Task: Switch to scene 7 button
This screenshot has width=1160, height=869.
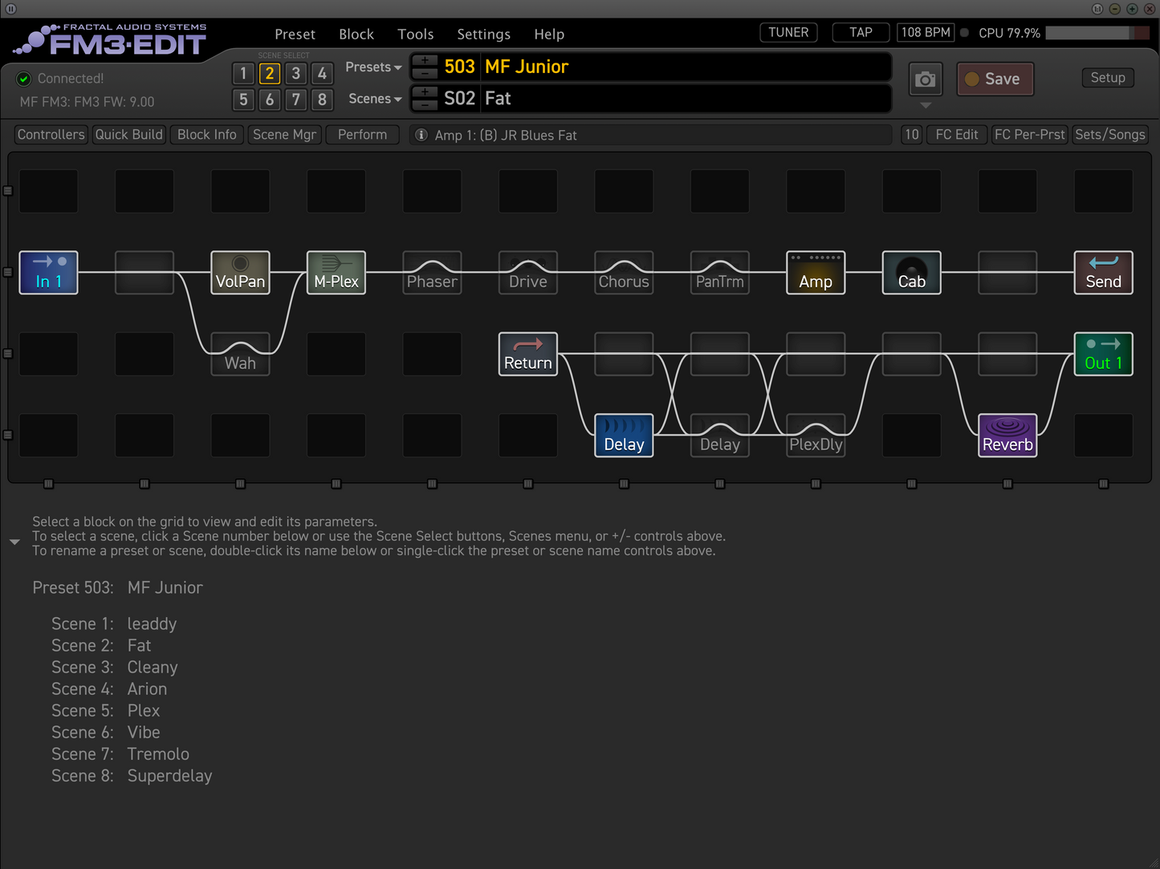Action: 296,99
